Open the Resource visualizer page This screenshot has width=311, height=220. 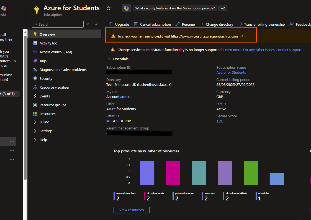[x=55, y=87]
